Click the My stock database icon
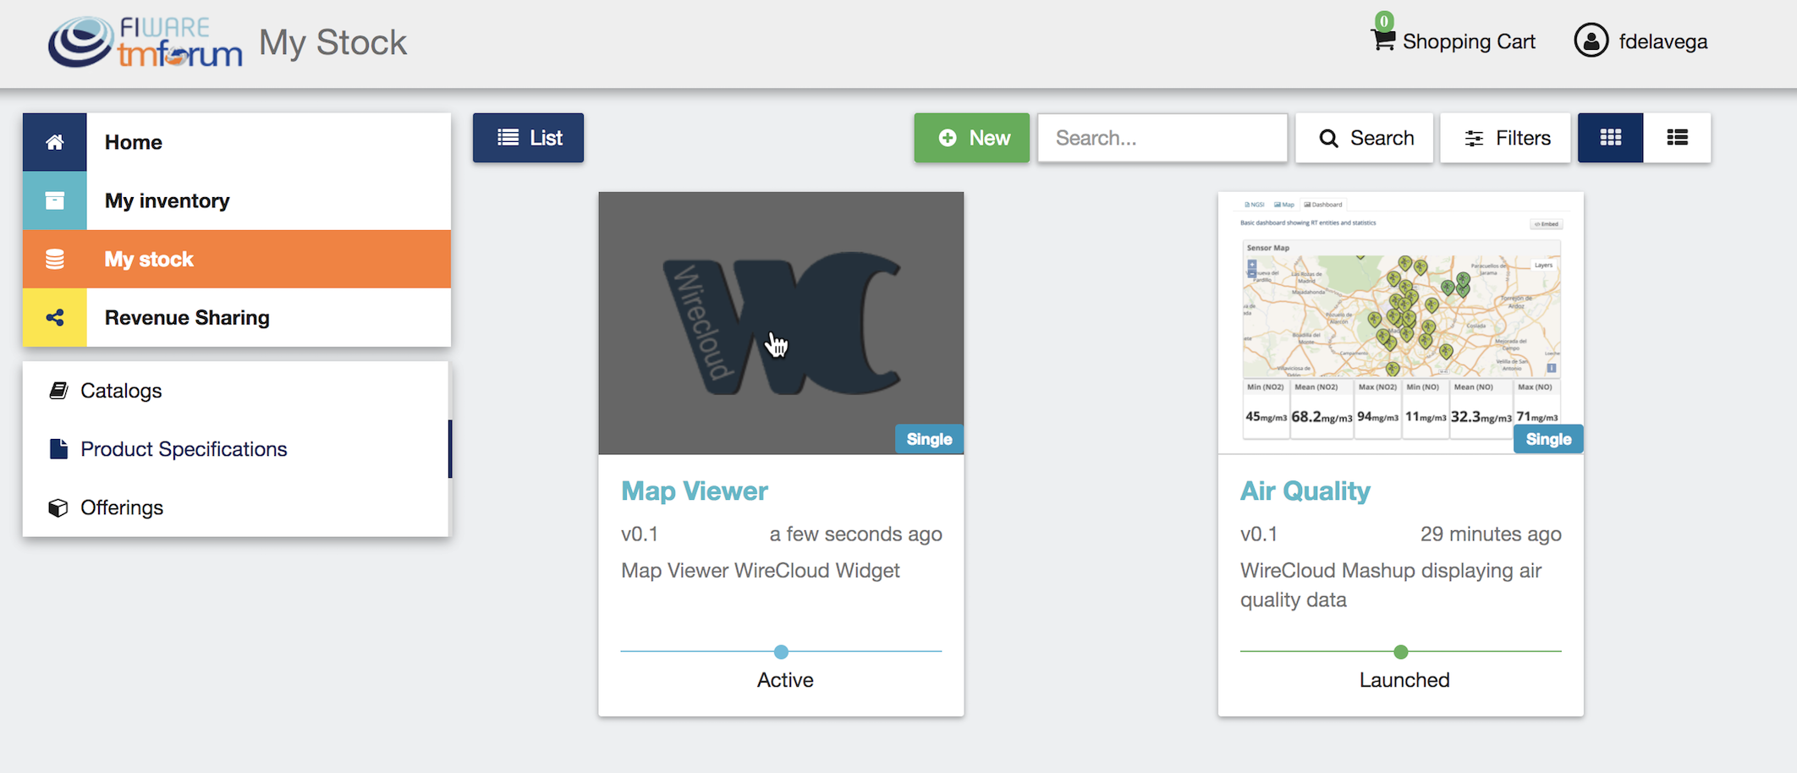This screenshot has height=773, width=1797. (x=55, y=259)
